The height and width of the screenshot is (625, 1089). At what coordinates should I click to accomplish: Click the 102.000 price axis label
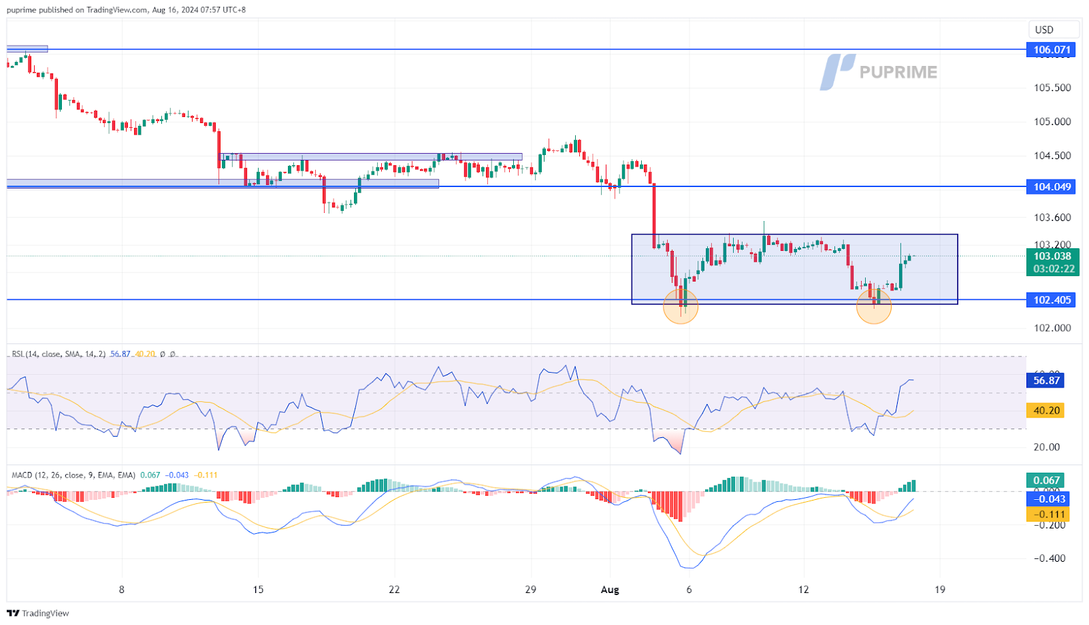1052,328
